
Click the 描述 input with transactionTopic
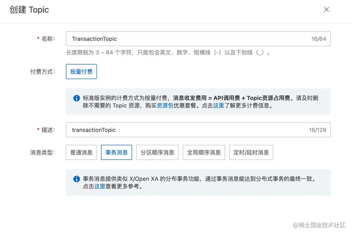coord(198,130)
